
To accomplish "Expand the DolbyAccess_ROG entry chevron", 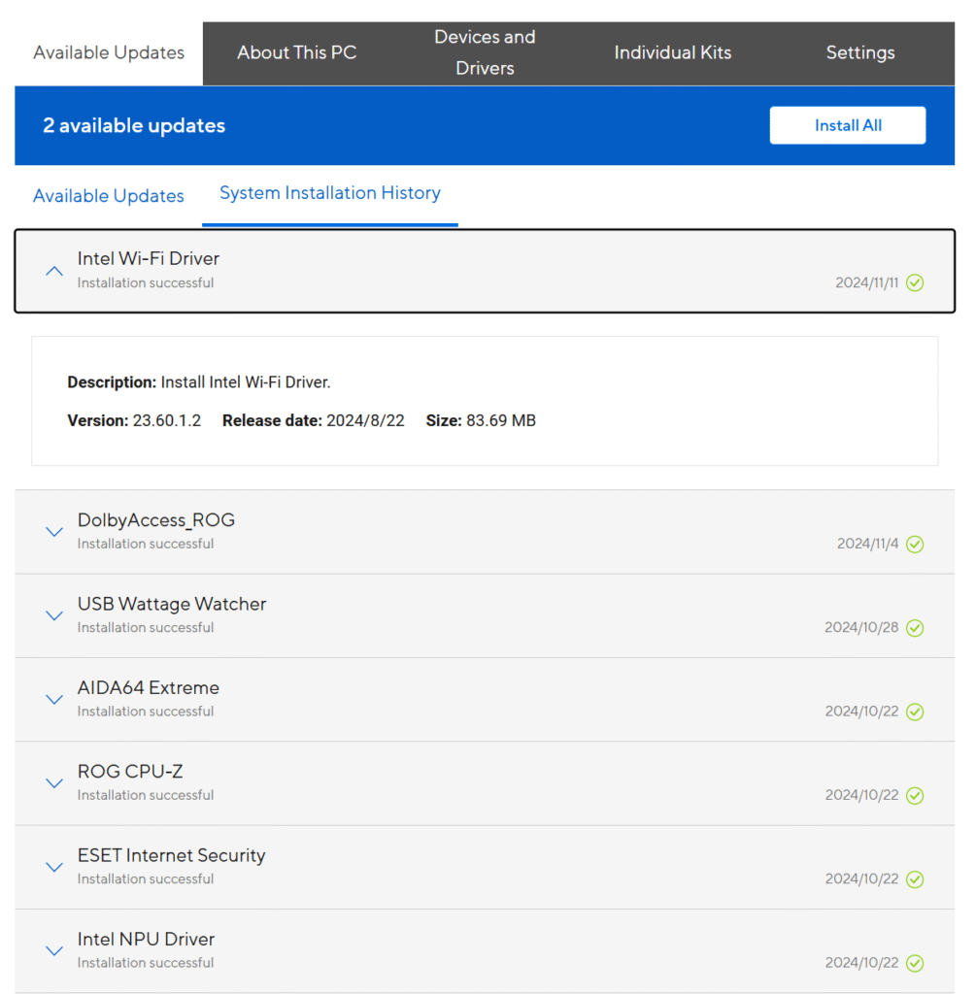I will pos(54,532).
